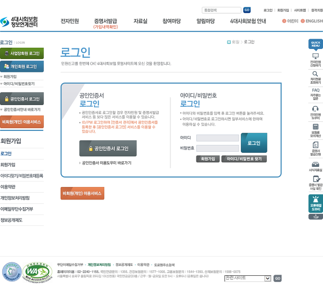323x291 pixels.
Task: Open the 관련사이트 dropdown
Action: [248, 279]
